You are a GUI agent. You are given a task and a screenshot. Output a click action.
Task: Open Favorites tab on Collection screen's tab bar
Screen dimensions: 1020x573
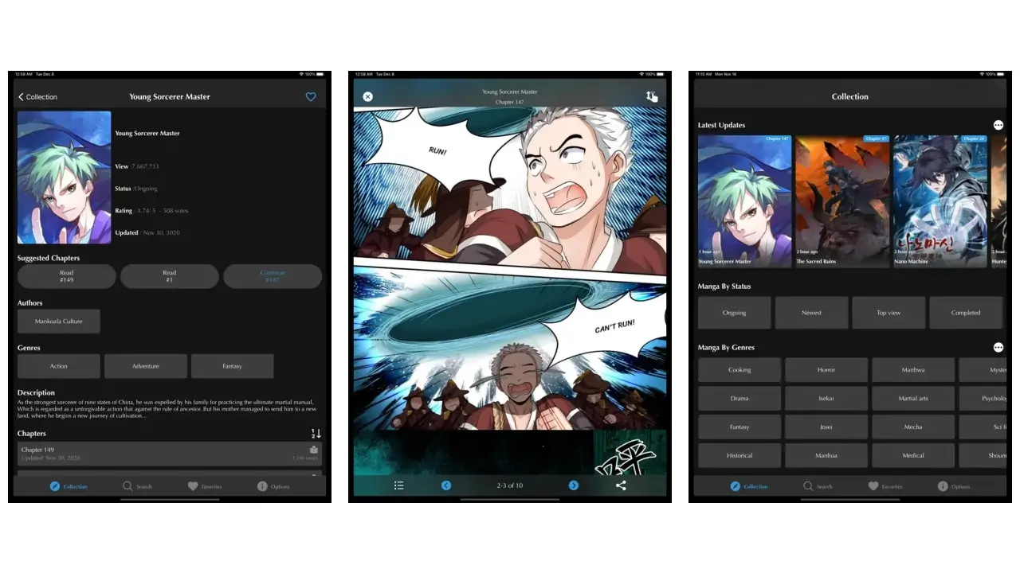coord(885,486)
